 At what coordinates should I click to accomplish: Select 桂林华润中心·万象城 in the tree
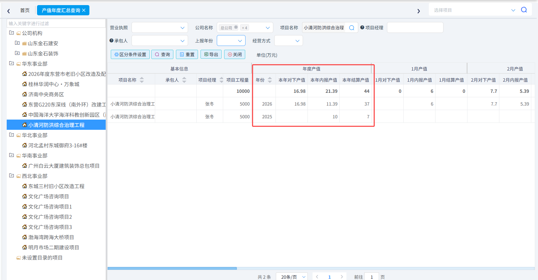click(x=54, y=84)
